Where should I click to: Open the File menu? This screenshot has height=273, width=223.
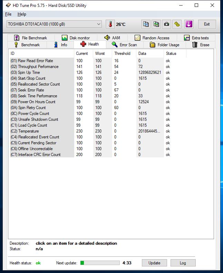coord(8,14)
